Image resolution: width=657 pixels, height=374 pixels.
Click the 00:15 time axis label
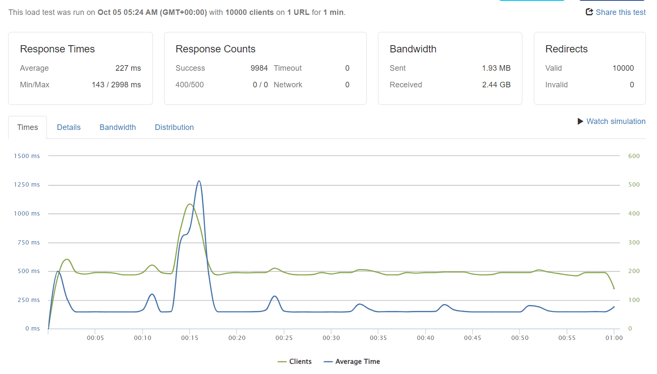point(190,338)
